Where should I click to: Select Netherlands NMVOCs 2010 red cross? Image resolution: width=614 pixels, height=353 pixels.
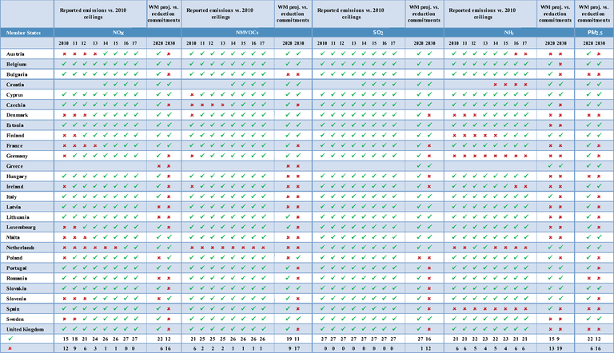[192, 248]
